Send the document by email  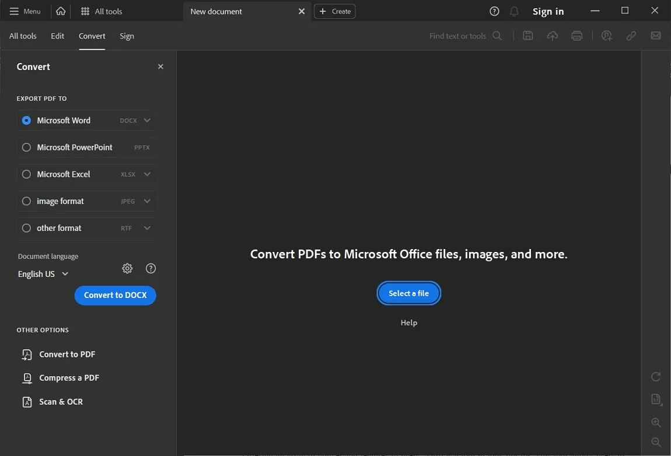point(655,36)
